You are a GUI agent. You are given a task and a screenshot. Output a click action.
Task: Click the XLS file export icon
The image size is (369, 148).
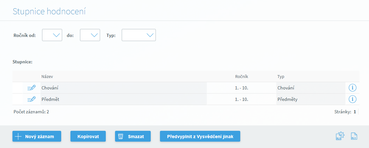354,136
